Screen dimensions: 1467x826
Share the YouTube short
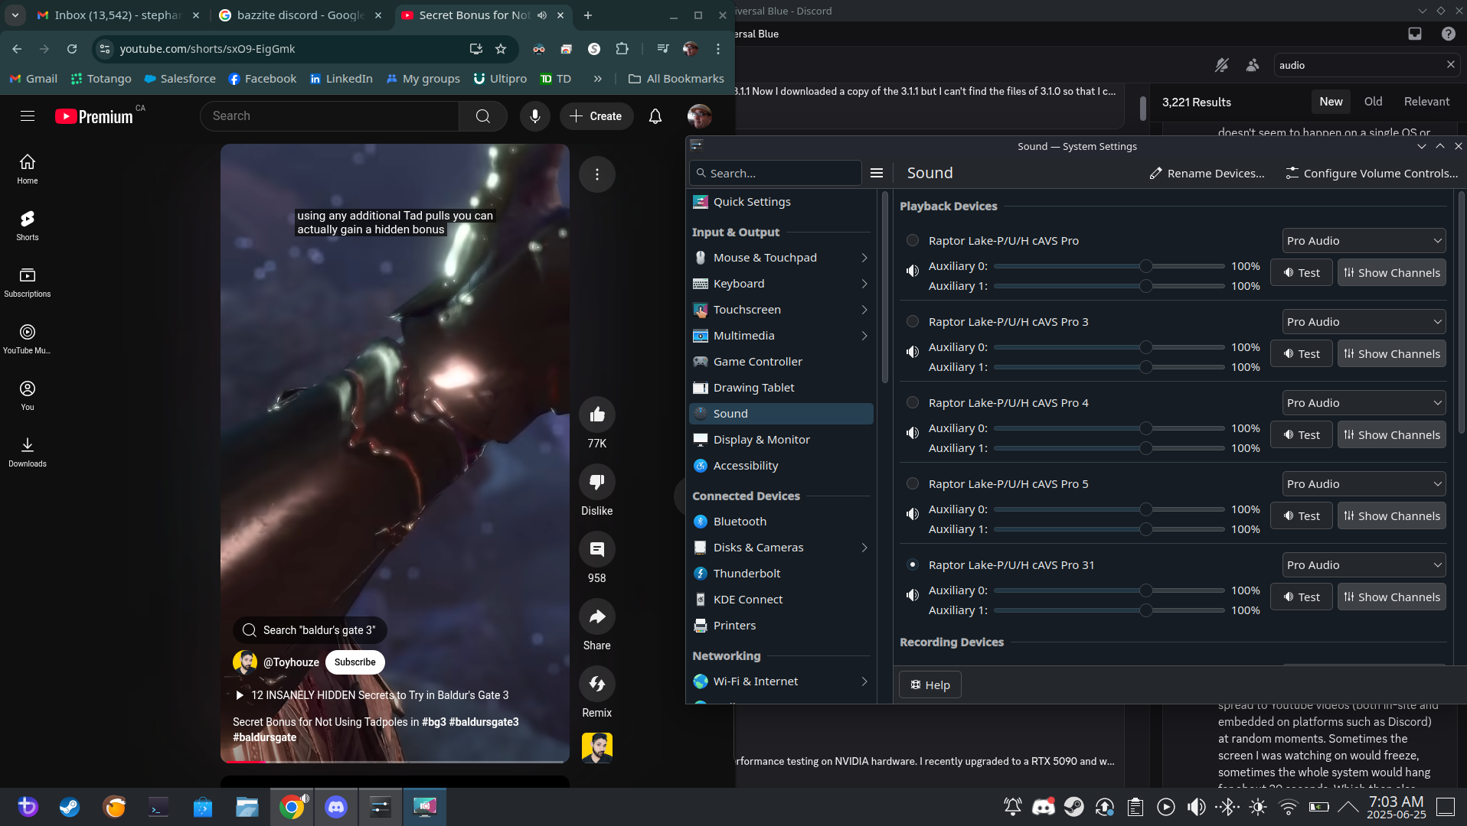pos(597,616)
